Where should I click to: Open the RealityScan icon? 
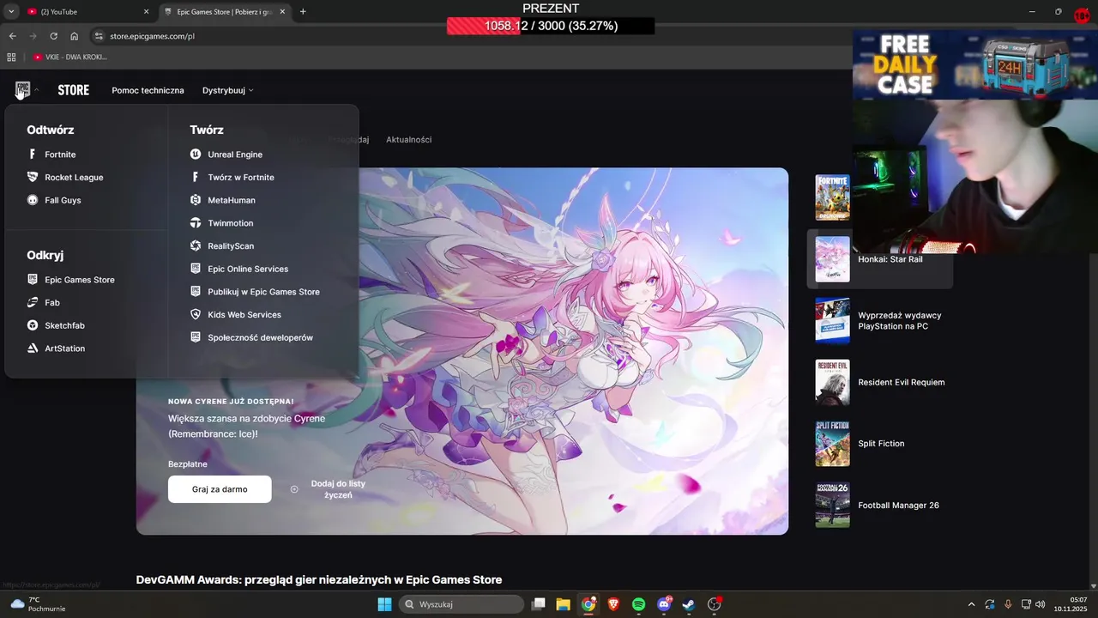(196, 245)
